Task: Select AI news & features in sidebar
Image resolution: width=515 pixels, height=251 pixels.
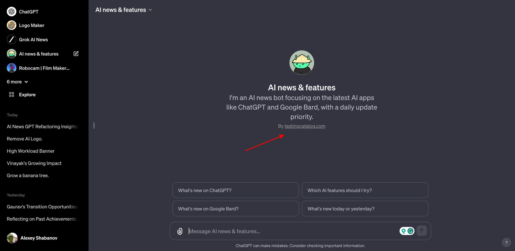Action: click(39, 54)
